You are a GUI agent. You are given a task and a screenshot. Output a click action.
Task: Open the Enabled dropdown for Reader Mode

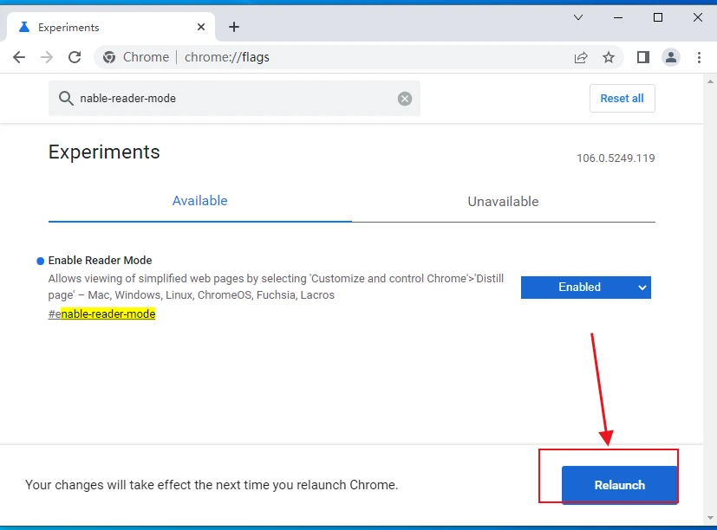(586, 288)
